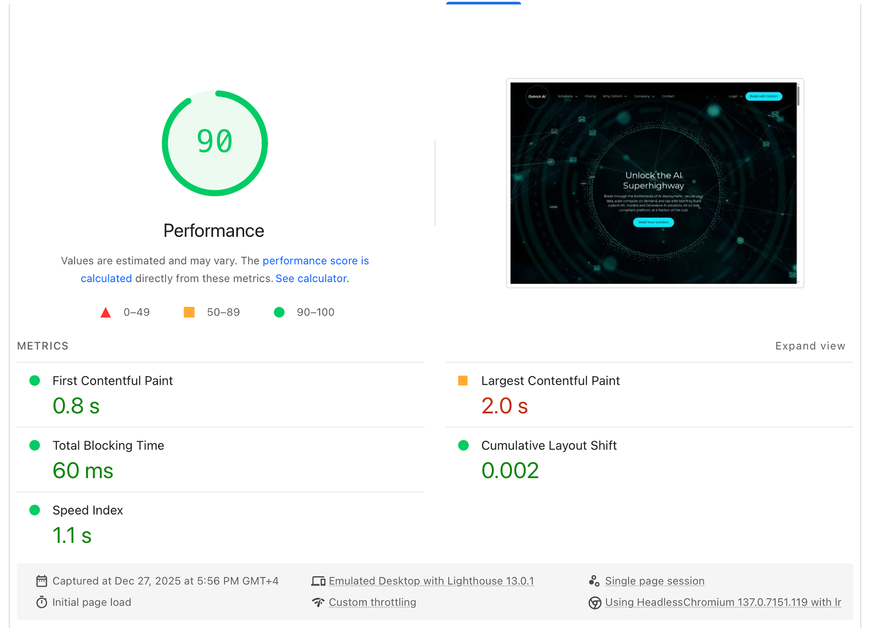Click the stopwatch icon beside Initial page load

41,602
